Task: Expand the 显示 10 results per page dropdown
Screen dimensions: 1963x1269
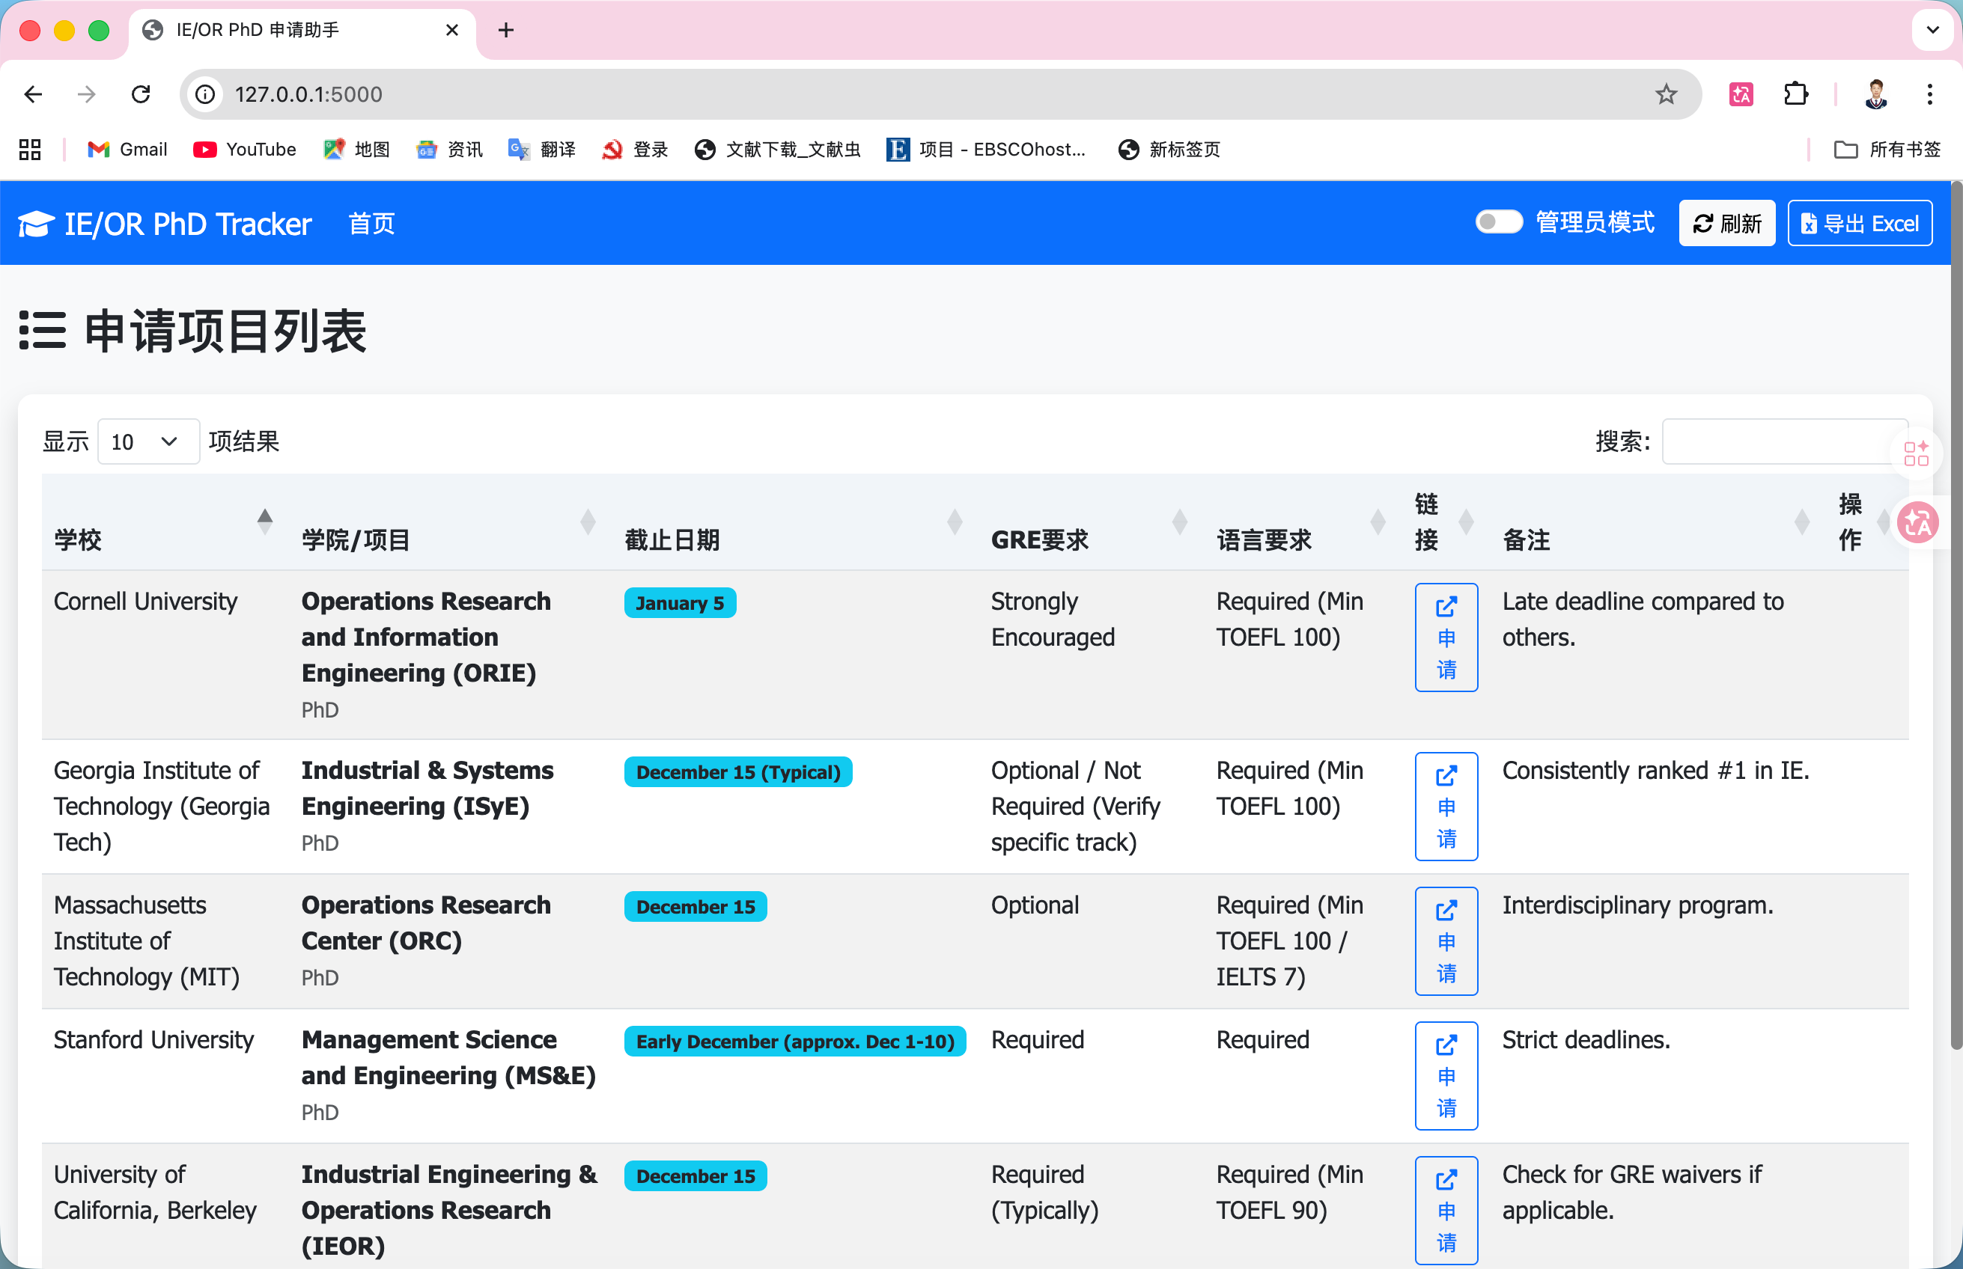Action: tap(148, 441)
